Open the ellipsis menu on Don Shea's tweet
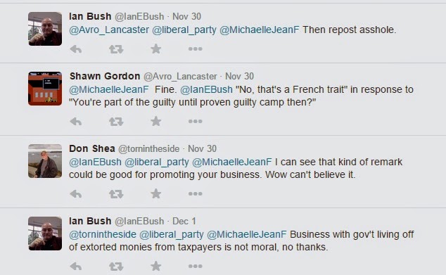The image size is (446, 275). pyautogui.click(x=195, y=194)
